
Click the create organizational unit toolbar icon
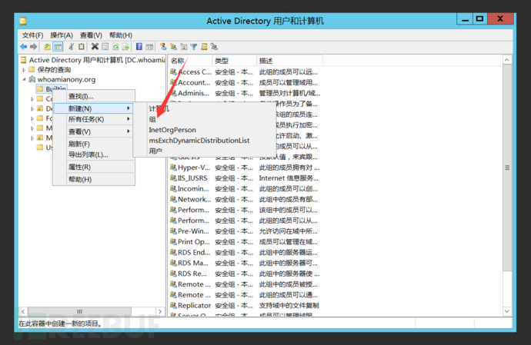pos(184,47)
